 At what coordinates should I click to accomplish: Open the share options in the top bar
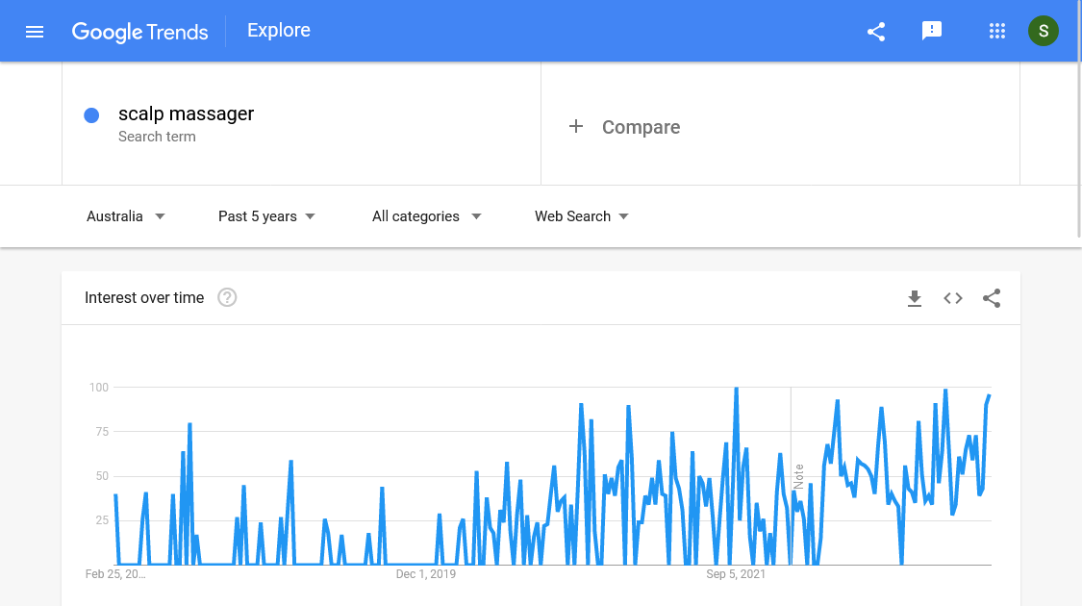click(875, 31)
